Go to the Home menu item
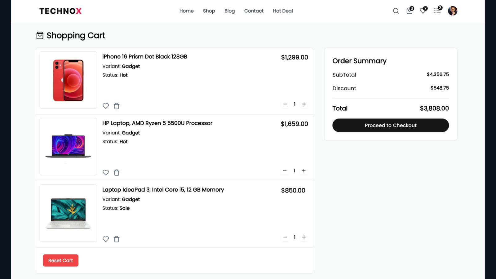 coord(187,11)
